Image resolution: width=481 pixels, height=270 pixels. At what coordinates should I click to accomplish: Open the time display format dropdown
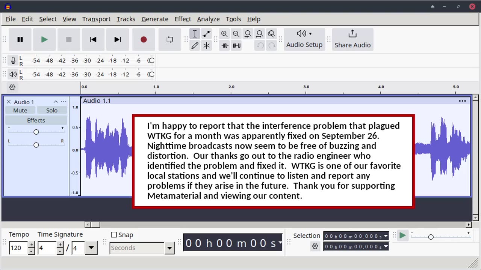point(280,243)
